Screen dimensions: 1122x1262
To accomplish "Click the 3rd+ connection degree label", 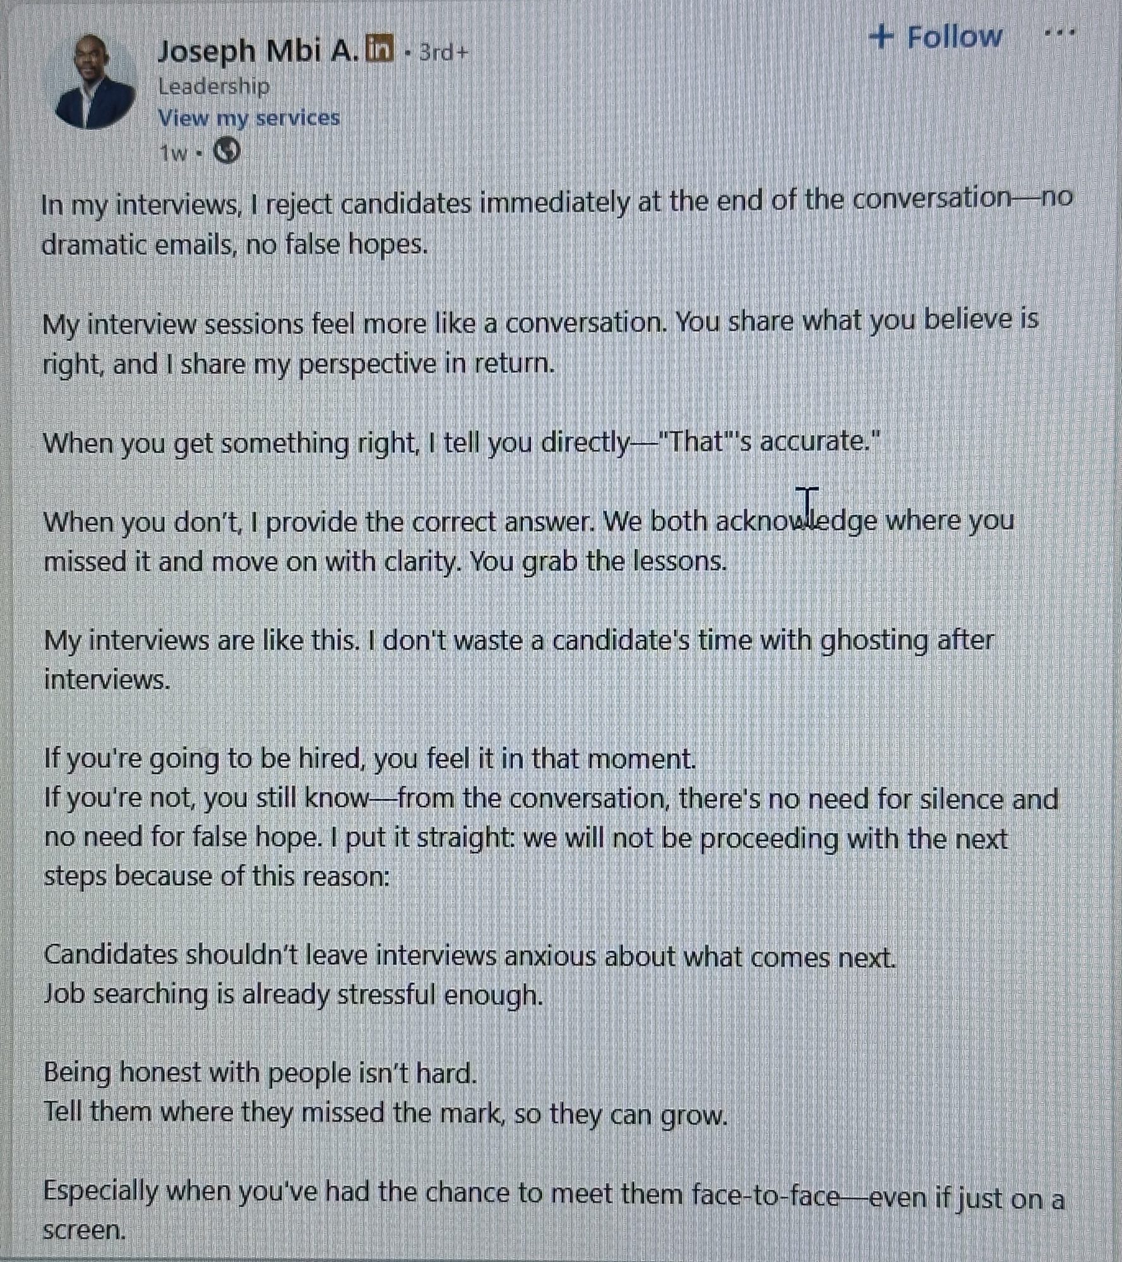I will [x=444, y=52].
